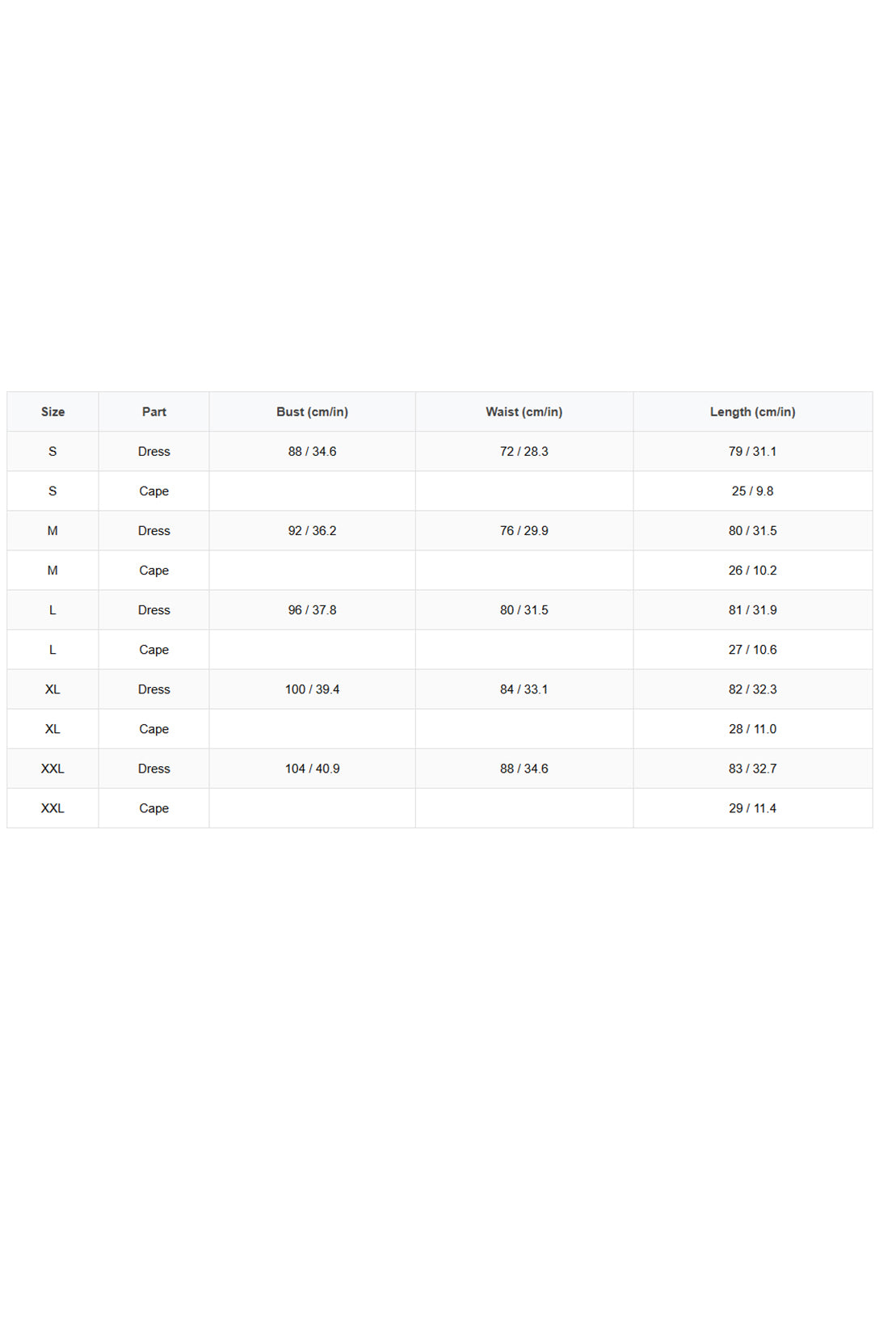The height and width of the screenshot is (1319, 879).
Task: Click the 84 / 33.1 waist cell
Action: click(x=524, y=689)
